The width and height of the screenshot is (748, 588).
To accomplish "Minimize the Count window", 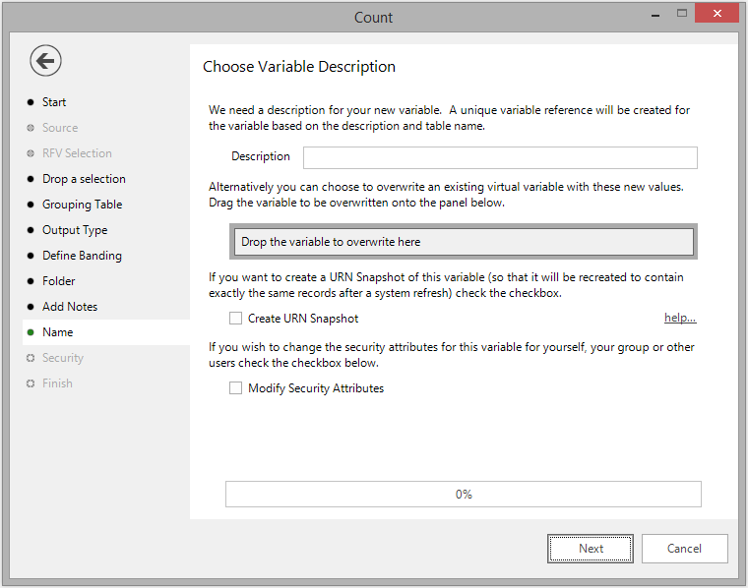I will pos(655,15).
